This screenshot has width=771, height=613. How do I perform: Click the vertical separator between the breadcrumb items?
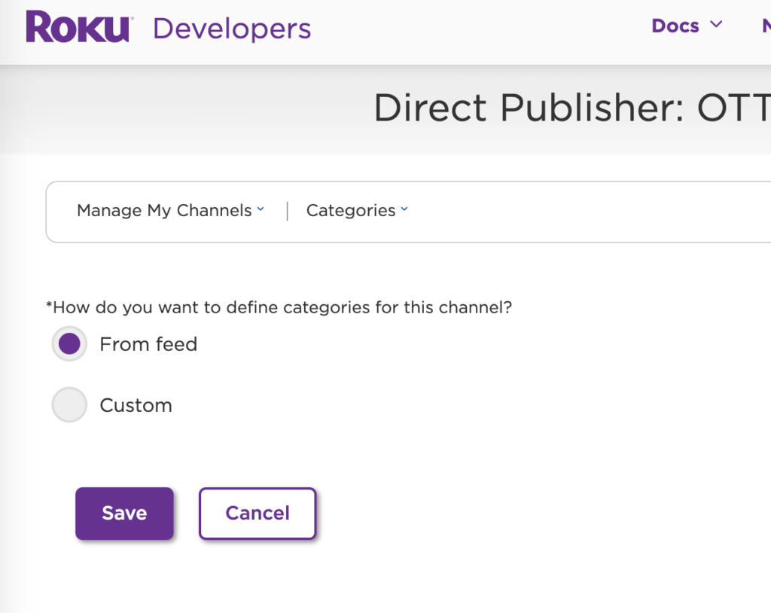287,211
